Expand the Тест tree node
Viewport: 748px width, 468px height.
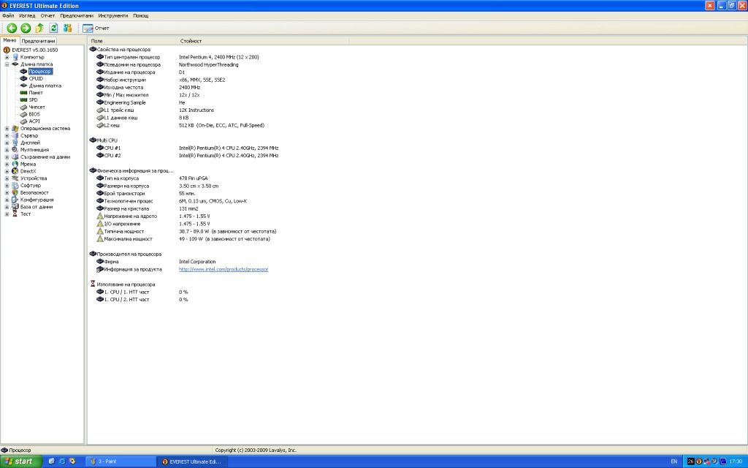point(7,214)
